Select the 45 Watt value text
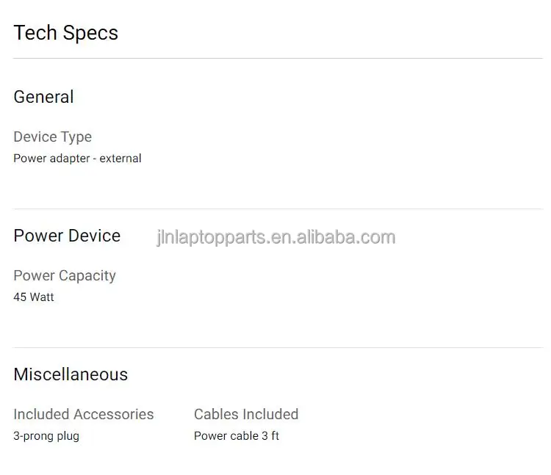 (34, 297)
